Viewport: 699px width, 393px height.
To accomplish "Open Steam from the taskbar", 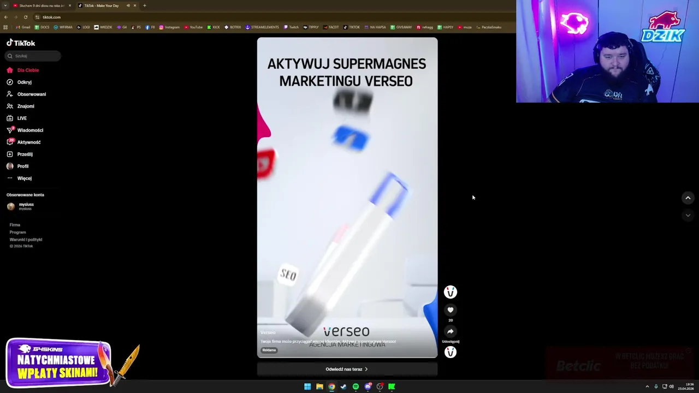I will coord(343,386).
